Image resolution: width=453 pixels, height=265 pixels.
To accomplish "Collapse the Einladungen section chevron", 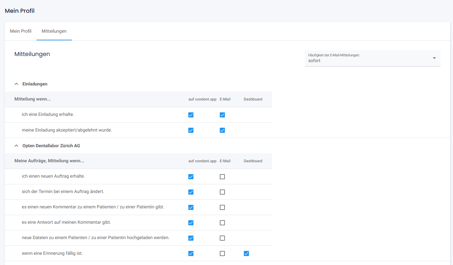I will point(16,84).
